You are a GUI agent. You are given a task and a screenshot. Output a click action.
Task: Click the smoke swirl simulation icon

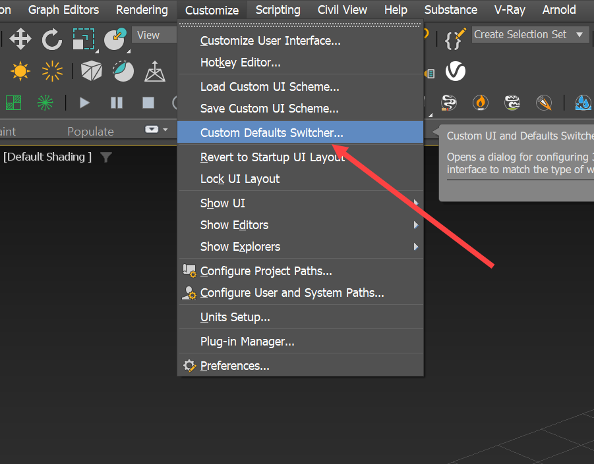[x=449, y=103]
